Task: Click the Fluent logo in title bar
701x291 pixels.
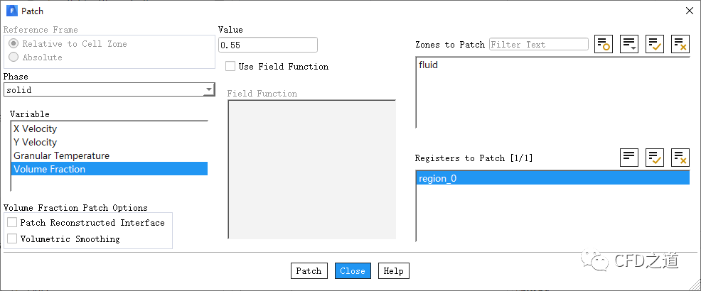Action: (x=11, y=11)
